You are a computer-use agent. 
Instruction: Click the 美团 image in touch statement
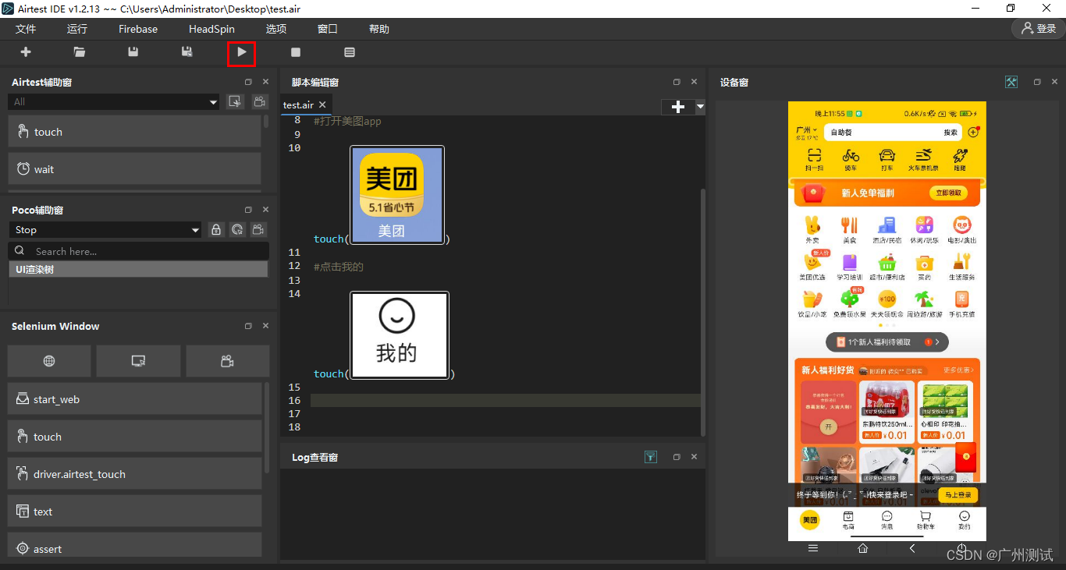pos(397,195)
